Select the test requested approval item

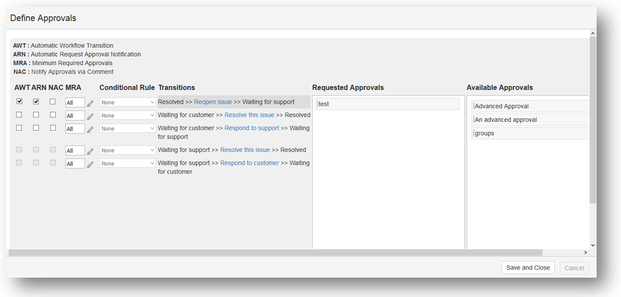coord(387,104)
